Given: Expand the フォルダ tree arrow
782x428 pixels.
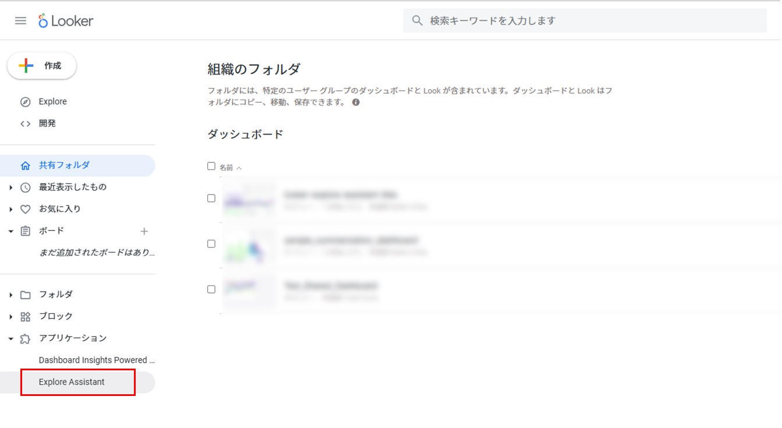Looking at the screenshot, I should 10,295.
